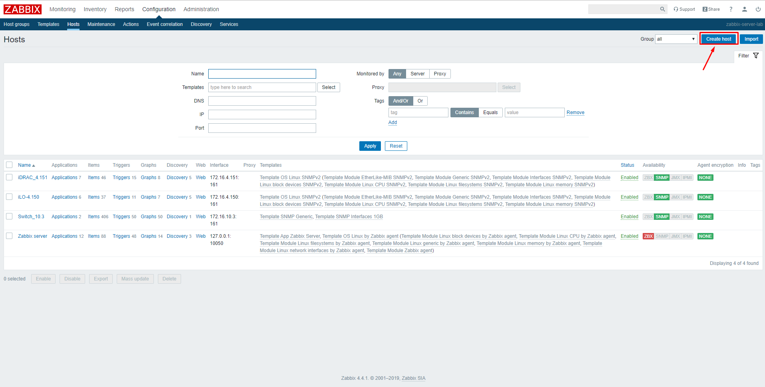Go to Services submenu

[229, 24]
